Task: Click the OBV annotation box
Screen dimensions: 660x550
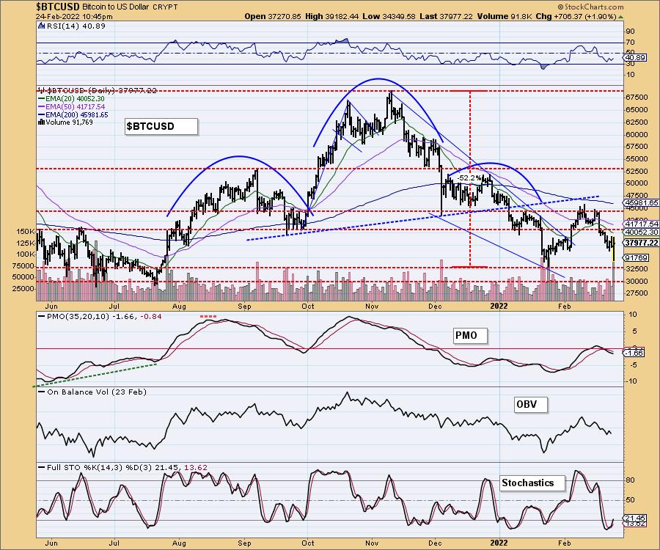Action: [x=531, y=404]
